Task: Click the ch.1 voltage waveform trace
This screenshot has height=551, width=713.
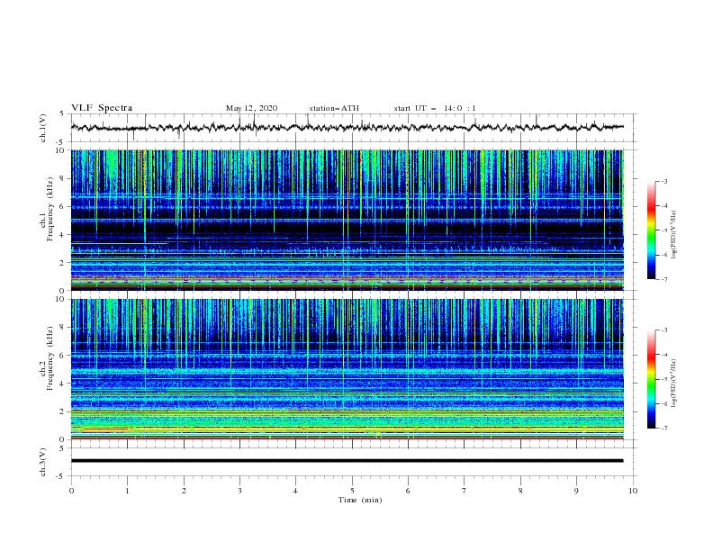Action: click(x=347, y=127)
